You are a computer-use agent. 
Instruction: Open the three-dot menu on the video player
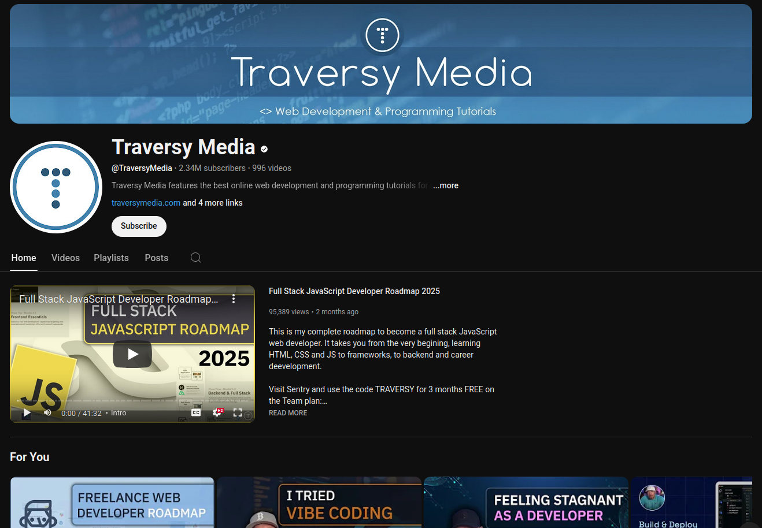pyautogui.click(x=234, y=299)
